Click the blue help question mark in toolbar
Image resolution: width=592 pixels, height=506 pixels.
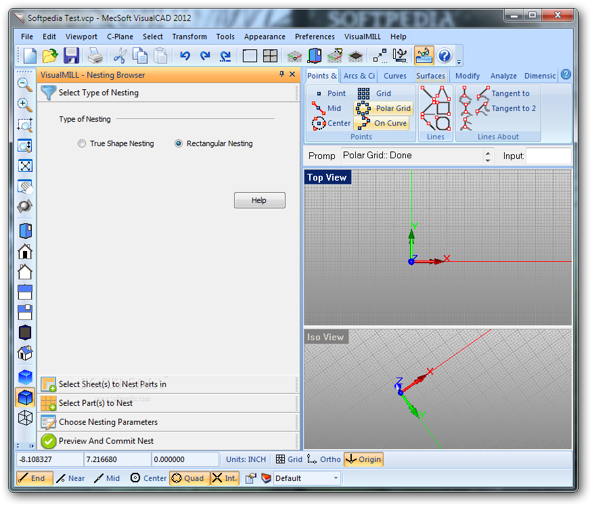tap(445, 56)
